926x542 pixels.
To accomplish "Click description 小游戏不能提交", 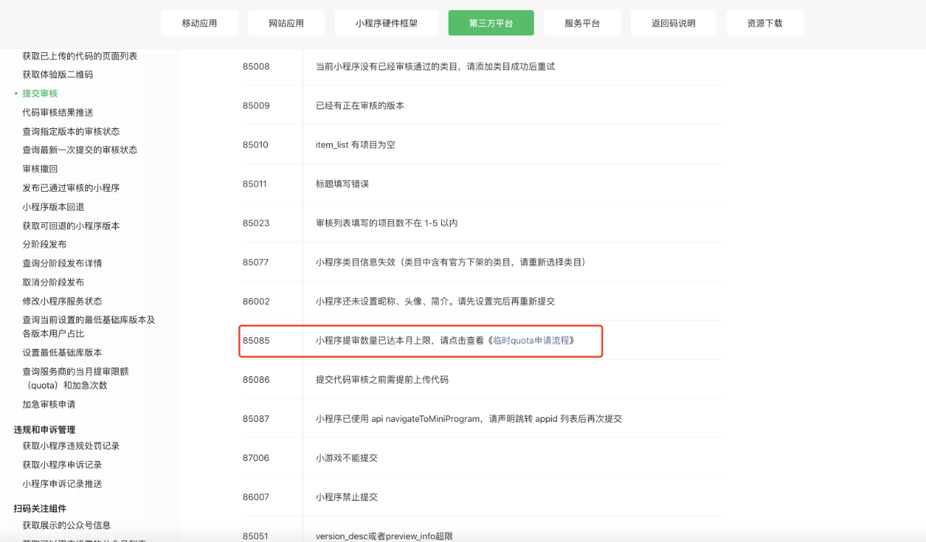I will (347, 458).
